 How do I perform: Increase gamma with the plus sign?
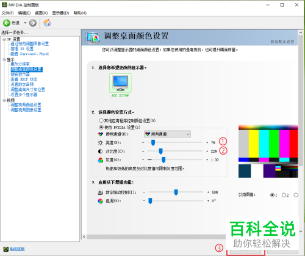click(207, 159)
